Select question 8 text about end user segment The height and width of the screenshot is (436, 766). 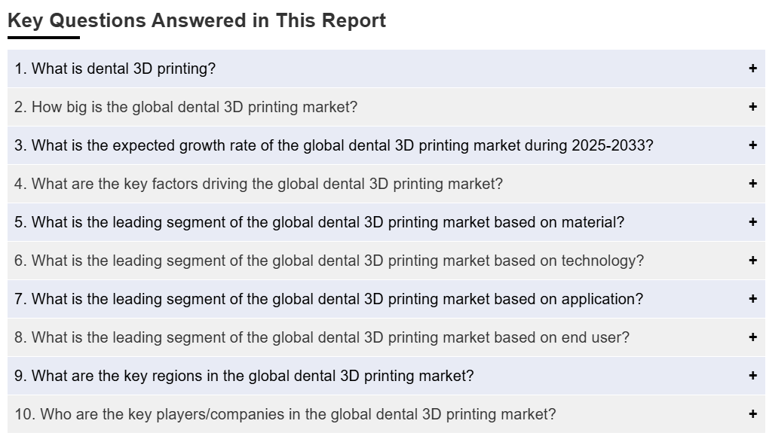click(x=321, y=337)
